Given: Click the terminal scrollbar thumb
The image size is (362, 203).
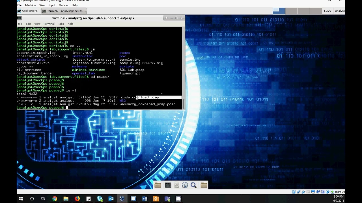Looking at the screenshot, I should pos(184,104).
